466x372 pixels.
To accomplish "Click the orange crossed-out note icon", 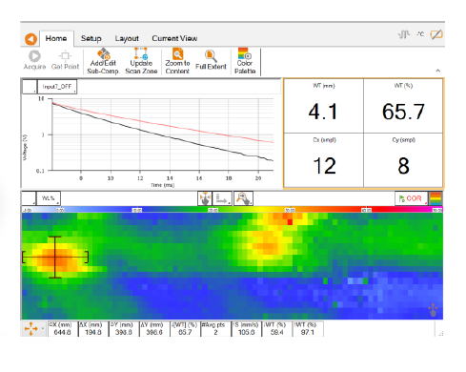I will (x=436, y=34).
